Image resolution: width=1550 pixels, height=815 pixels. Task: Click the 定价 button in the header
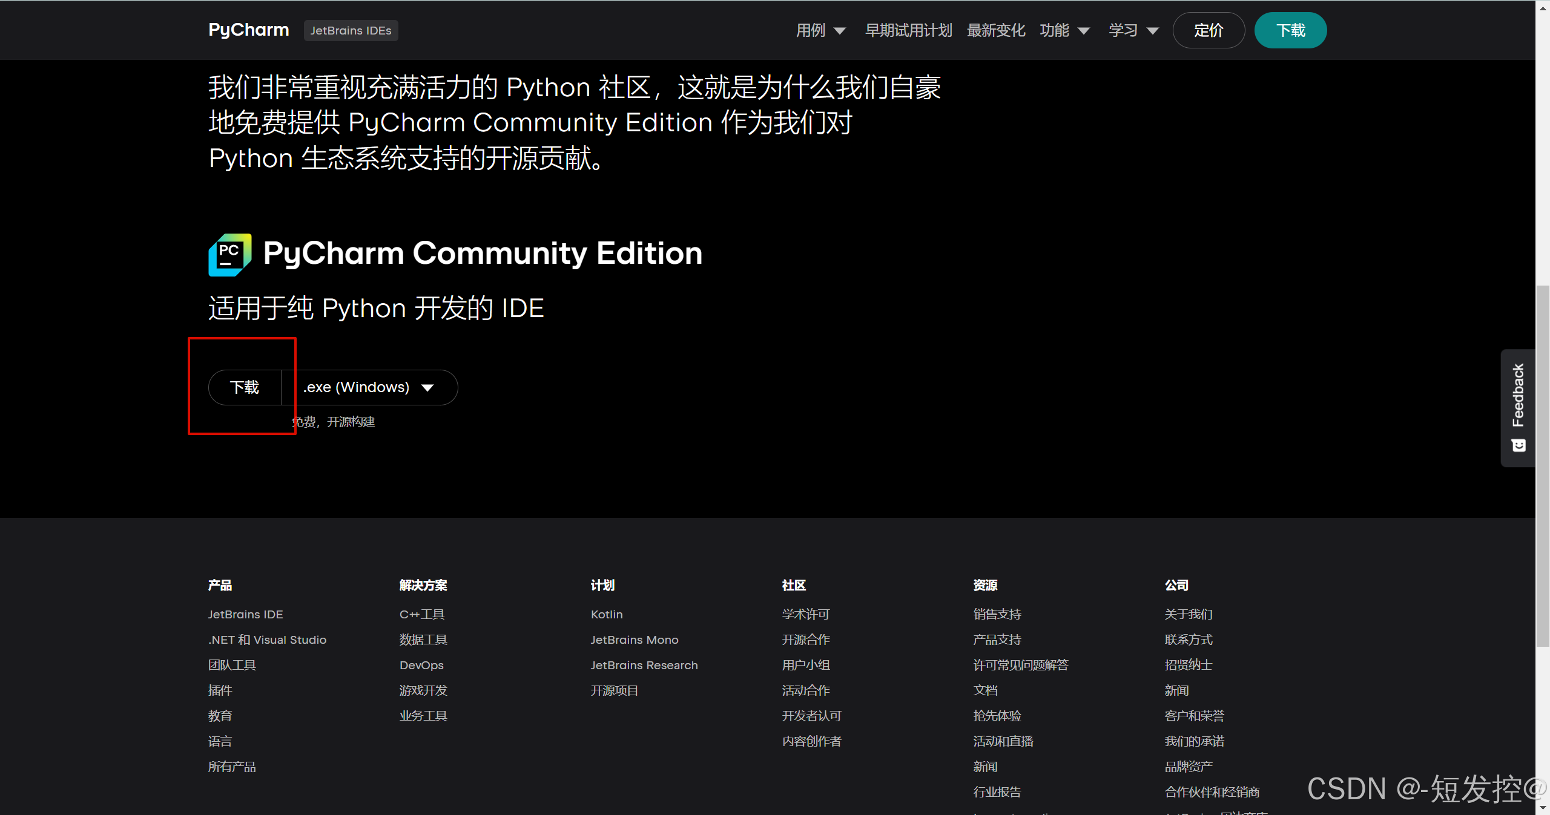[1208, 30]
